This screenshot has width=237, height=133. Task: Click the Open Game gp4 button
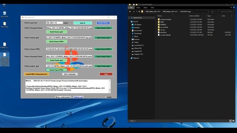point(103,38)
